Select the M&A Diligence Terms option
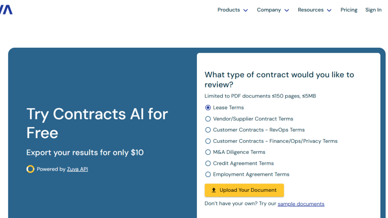388x218 pixels. (x=208, y=152)
